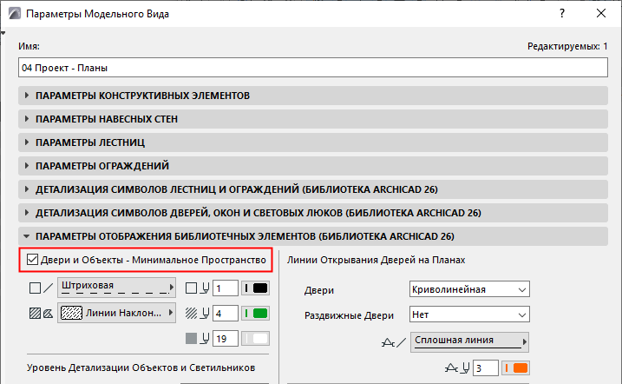Click the door opening line type icon
The image size is (622, 384).
click(394, 342)
